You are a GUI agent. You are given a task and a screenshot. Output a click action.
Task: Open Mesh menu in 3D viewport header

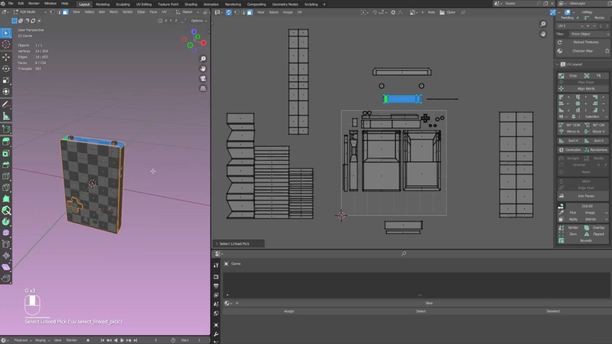[x=113, y=12]
